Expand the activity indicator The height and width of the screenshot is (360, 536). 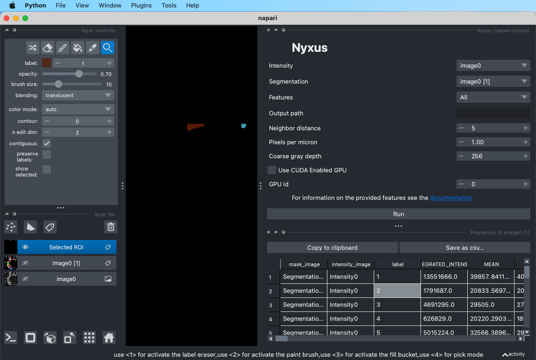513,354
